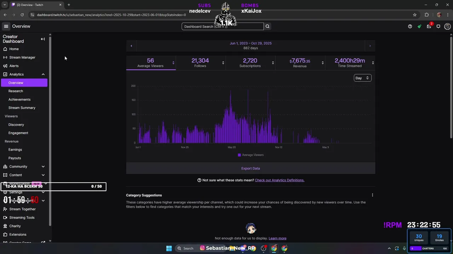This screenshot has height=254, width=453.
Task: Collapse the Creator Dashboard sidebar
Action: pos(43,39)
